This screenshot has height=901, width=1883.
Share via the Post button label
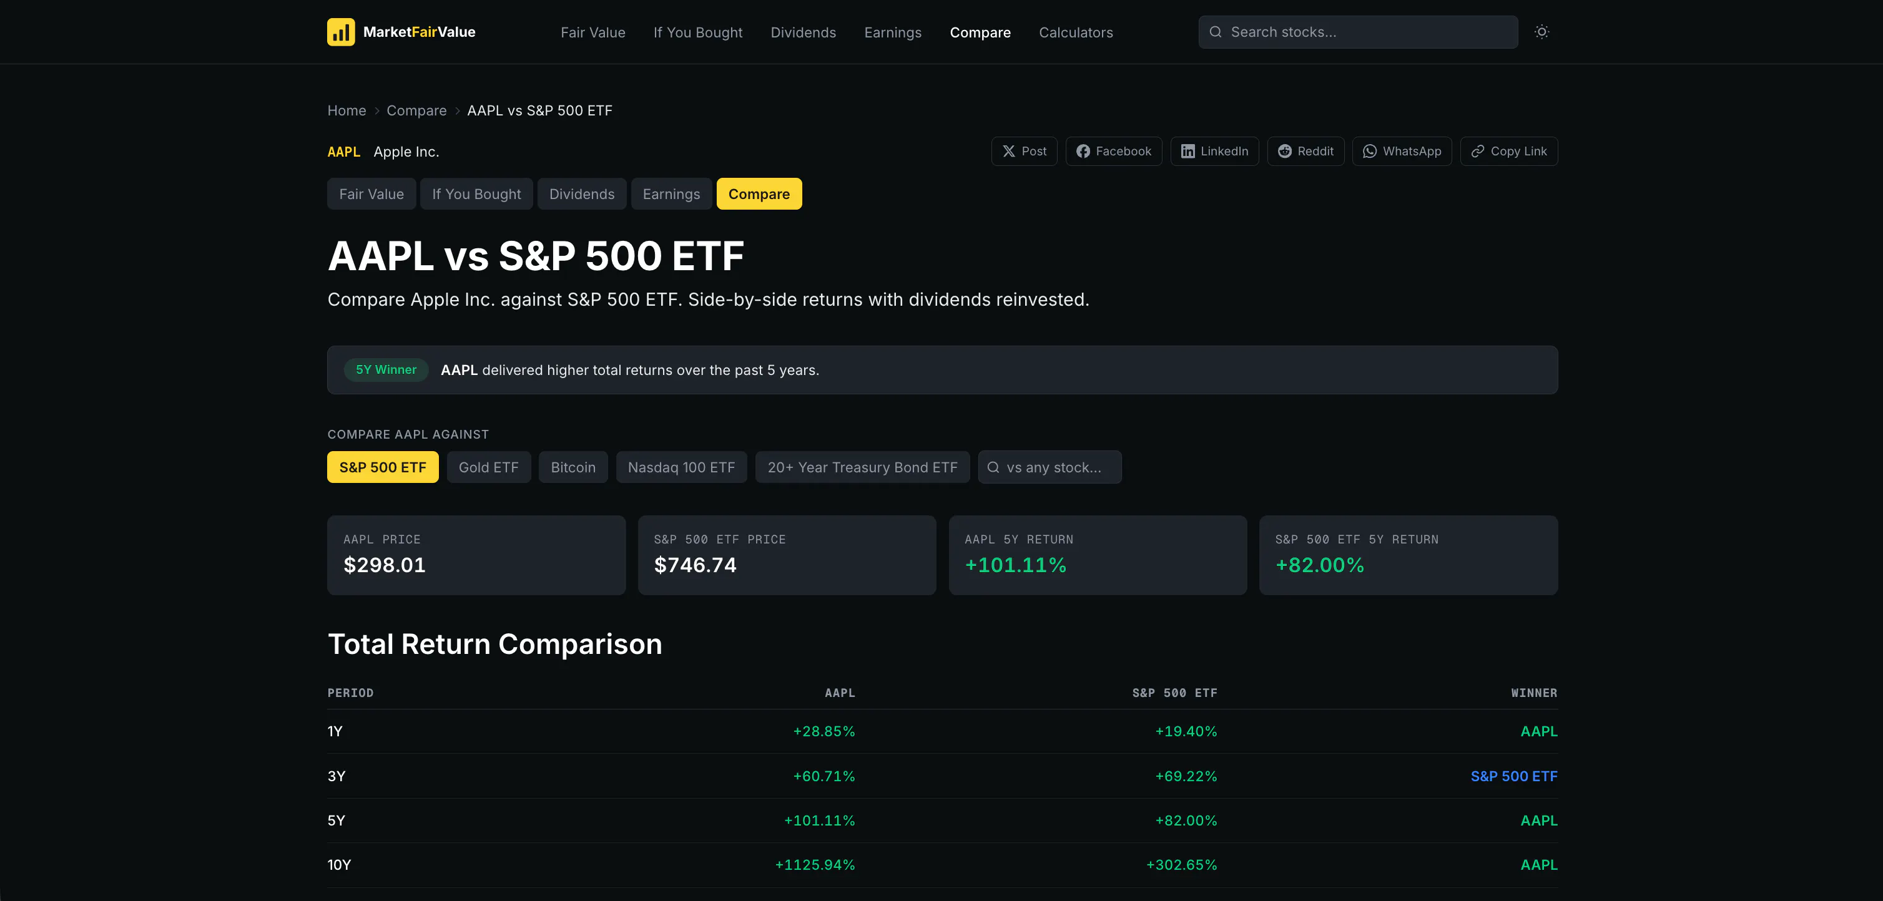click(1035, 151)
